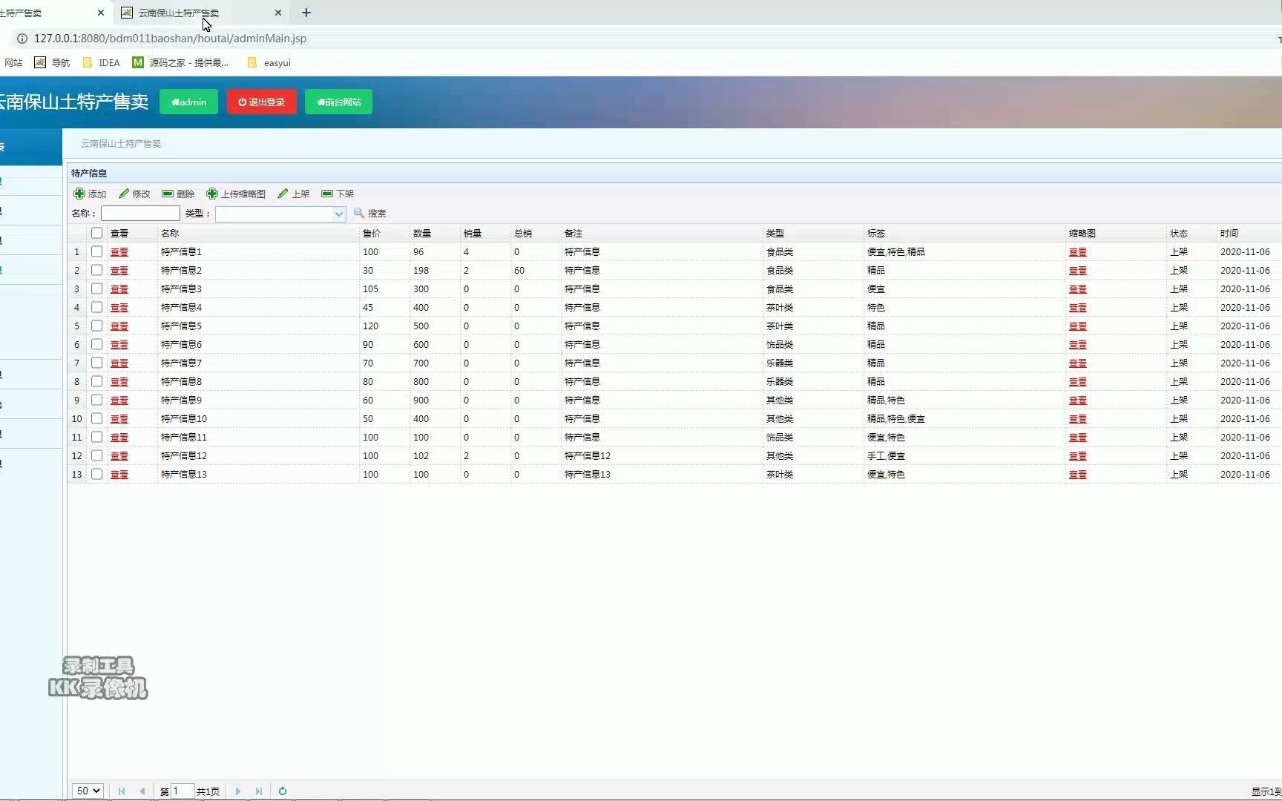Click the 类型 column header
The image size is (1282, 801).
click(813, 233)
